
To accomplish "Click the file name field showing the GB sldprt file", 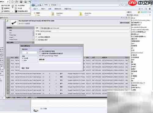I will [x=85, y=31].
